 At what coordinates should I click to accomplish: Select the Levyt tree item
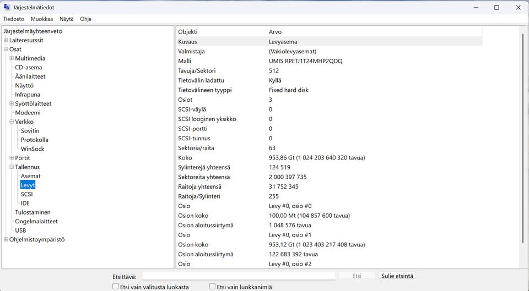(28, 185)
